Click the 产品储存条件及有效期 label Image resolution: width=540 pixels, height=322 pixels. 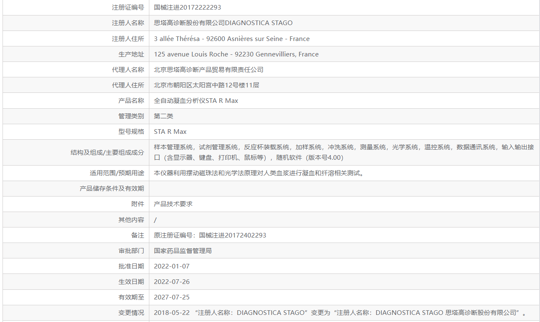(x=112, y=188)
